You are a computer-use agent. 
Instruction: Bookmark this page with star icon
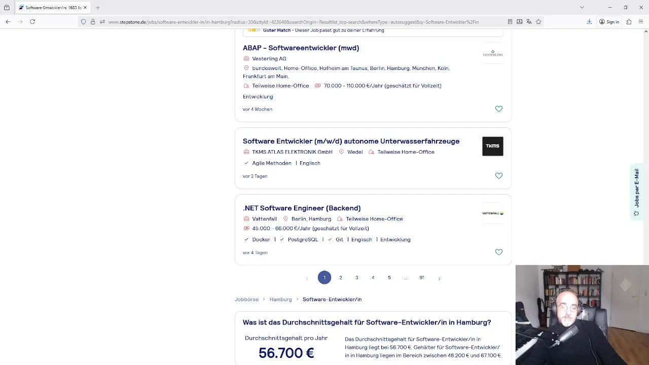coord(538,22)
